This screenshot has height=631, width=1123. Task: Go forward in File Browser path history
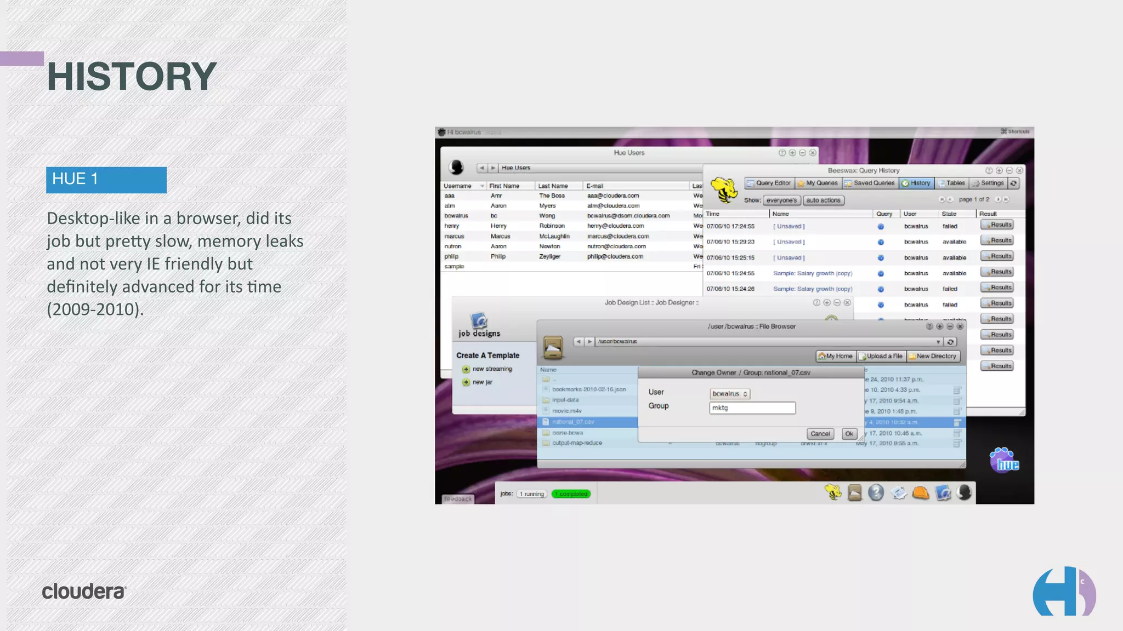click(589, 342)
